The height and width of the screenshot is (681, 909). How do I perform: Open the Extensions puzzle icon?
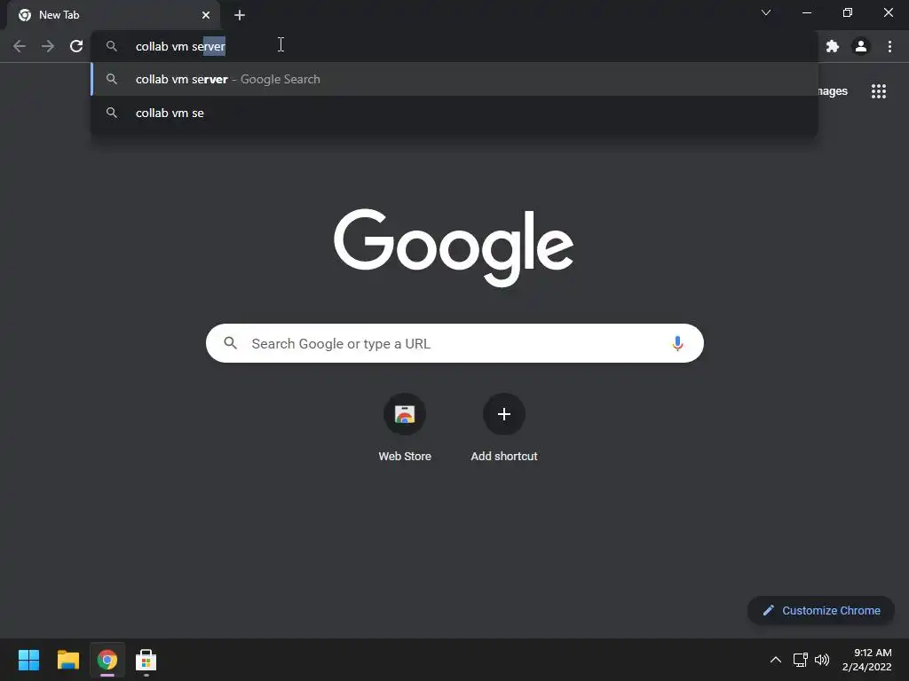833,46
